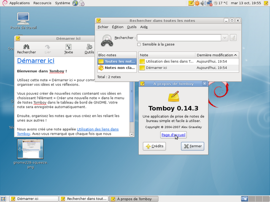Launch the web browser panel icon

tap(75, 3)
